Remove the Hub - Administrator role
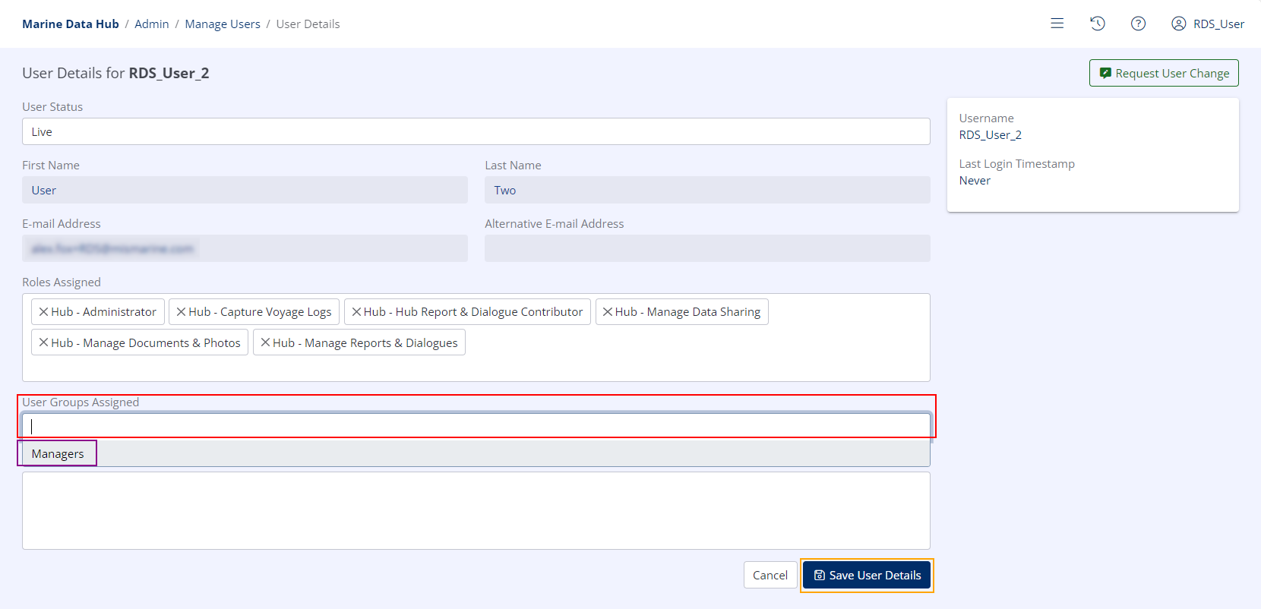1261x609 pixels. pos(44,312)
